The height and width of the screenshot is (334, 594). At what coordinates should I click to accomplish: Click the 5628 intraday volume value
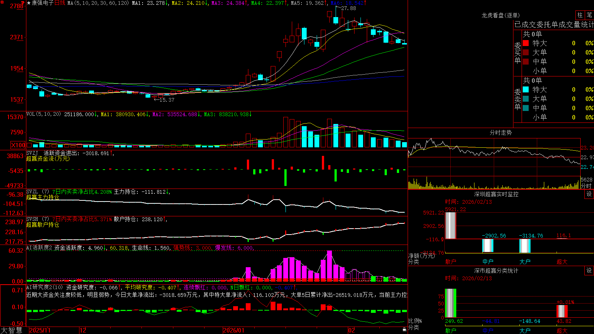pos(587,180)
